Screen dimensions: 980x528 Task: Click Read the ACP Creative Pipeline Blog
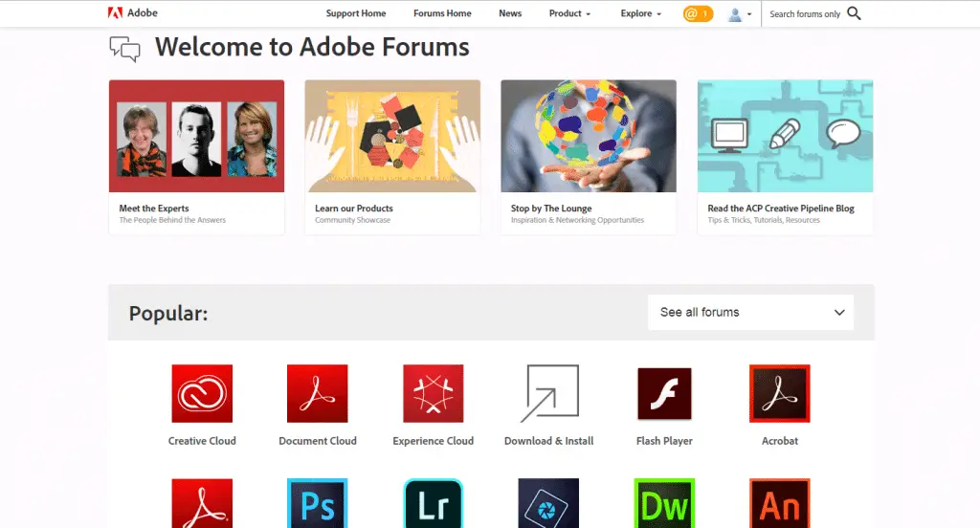781,209
